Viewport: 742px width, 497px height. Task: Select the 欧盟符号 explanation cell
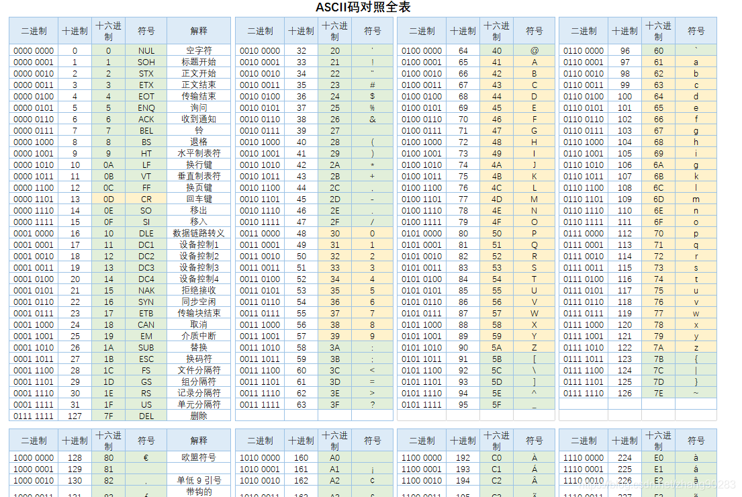199,458
